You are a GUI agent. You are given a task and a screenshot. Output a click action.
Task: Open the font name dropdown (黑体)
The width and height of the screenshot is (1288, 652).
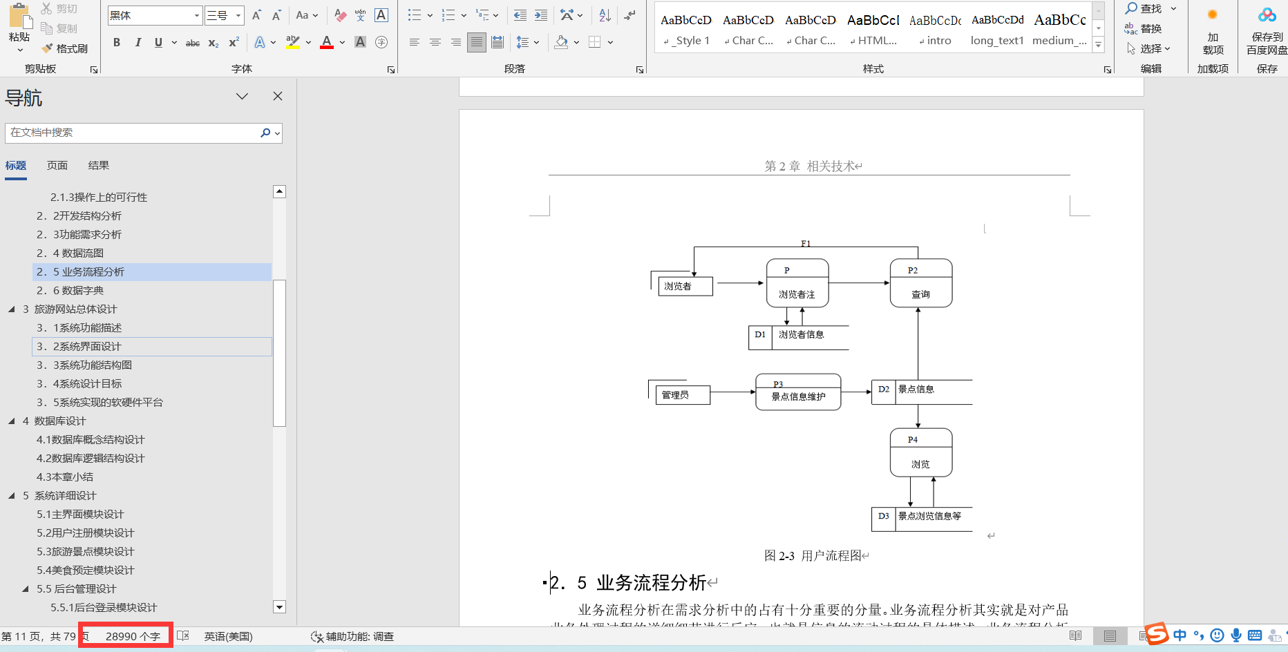pyautogui.click(x=196, y=15)
